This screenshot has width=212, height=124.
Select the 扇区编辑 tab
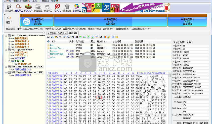pos(73,33)
